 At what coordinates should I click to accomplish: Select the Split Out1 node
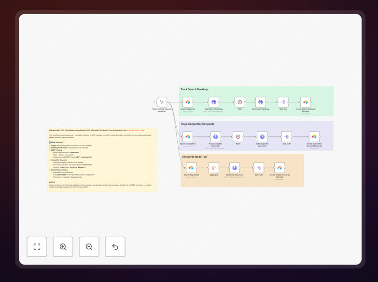[x=287, y=137]
